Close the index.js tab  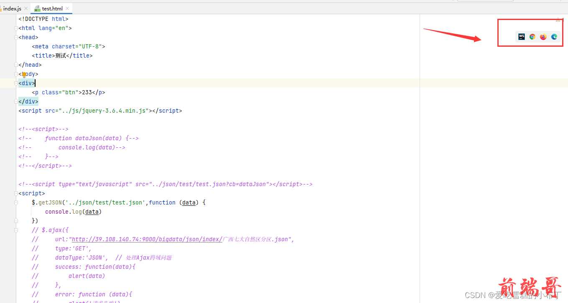26,8
